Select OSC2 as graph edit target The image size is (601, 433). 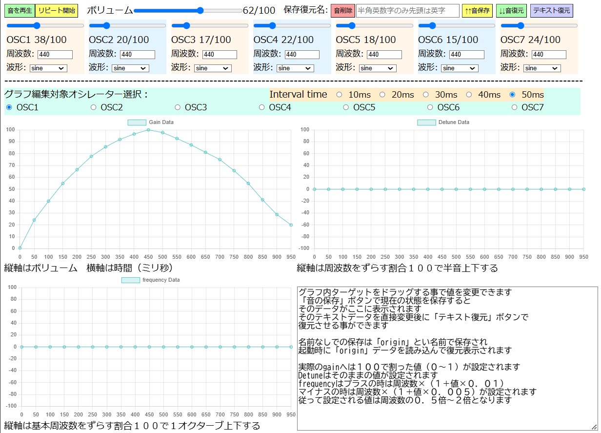pyautogui.click(x=93, y=107)
